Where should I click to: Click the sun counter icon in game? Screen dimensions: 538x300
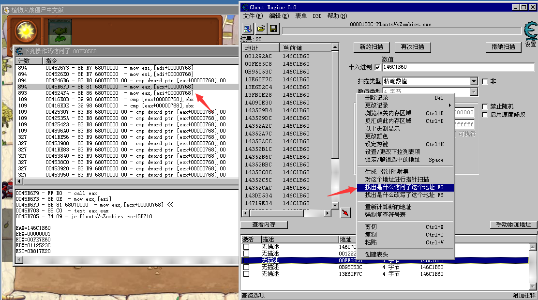pyautogui.click(x=26, y=31)
